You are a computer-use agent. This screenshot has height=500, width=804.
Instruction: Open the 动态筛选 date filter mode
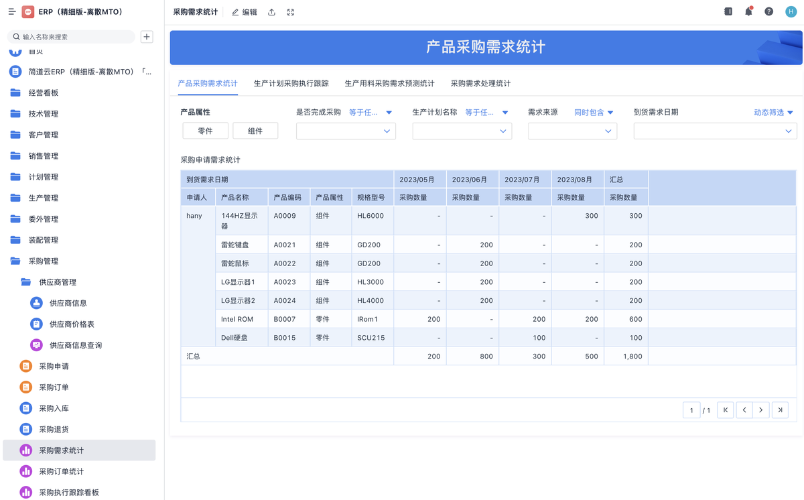point(773,113)
